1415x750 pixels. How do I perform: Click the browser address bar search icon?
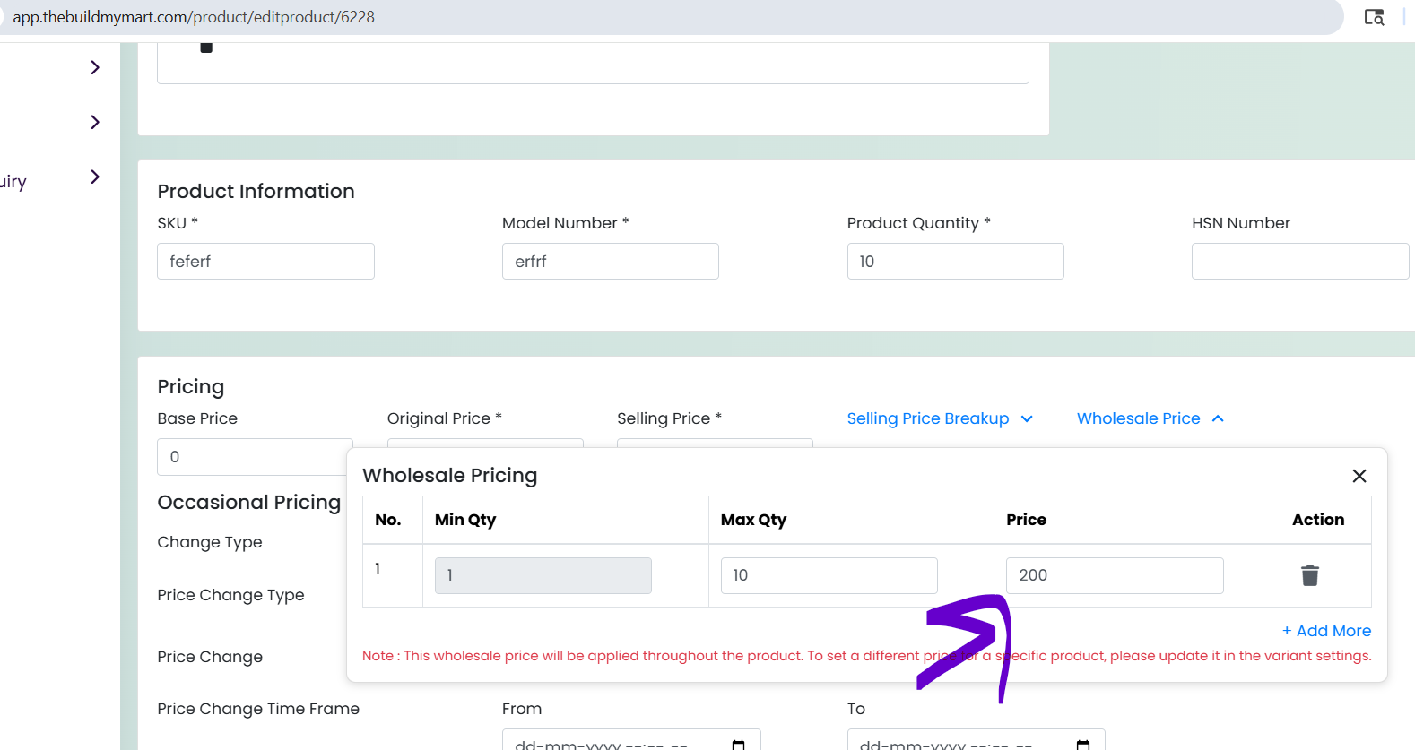click(1374, 17)
